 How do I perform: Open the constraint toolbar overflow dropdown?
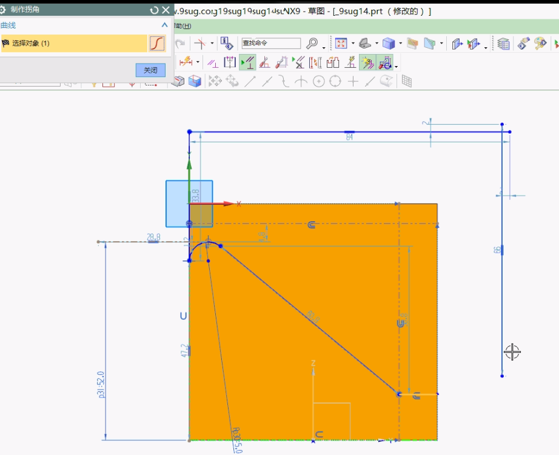pos(397,66)
